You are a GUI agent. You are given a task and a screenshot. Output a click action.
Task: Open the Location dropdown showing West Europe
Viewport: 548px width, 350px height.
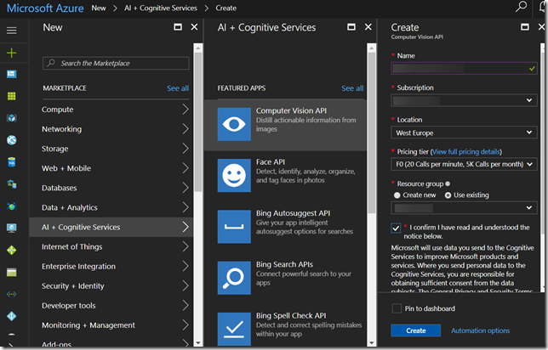coord(463,133)
